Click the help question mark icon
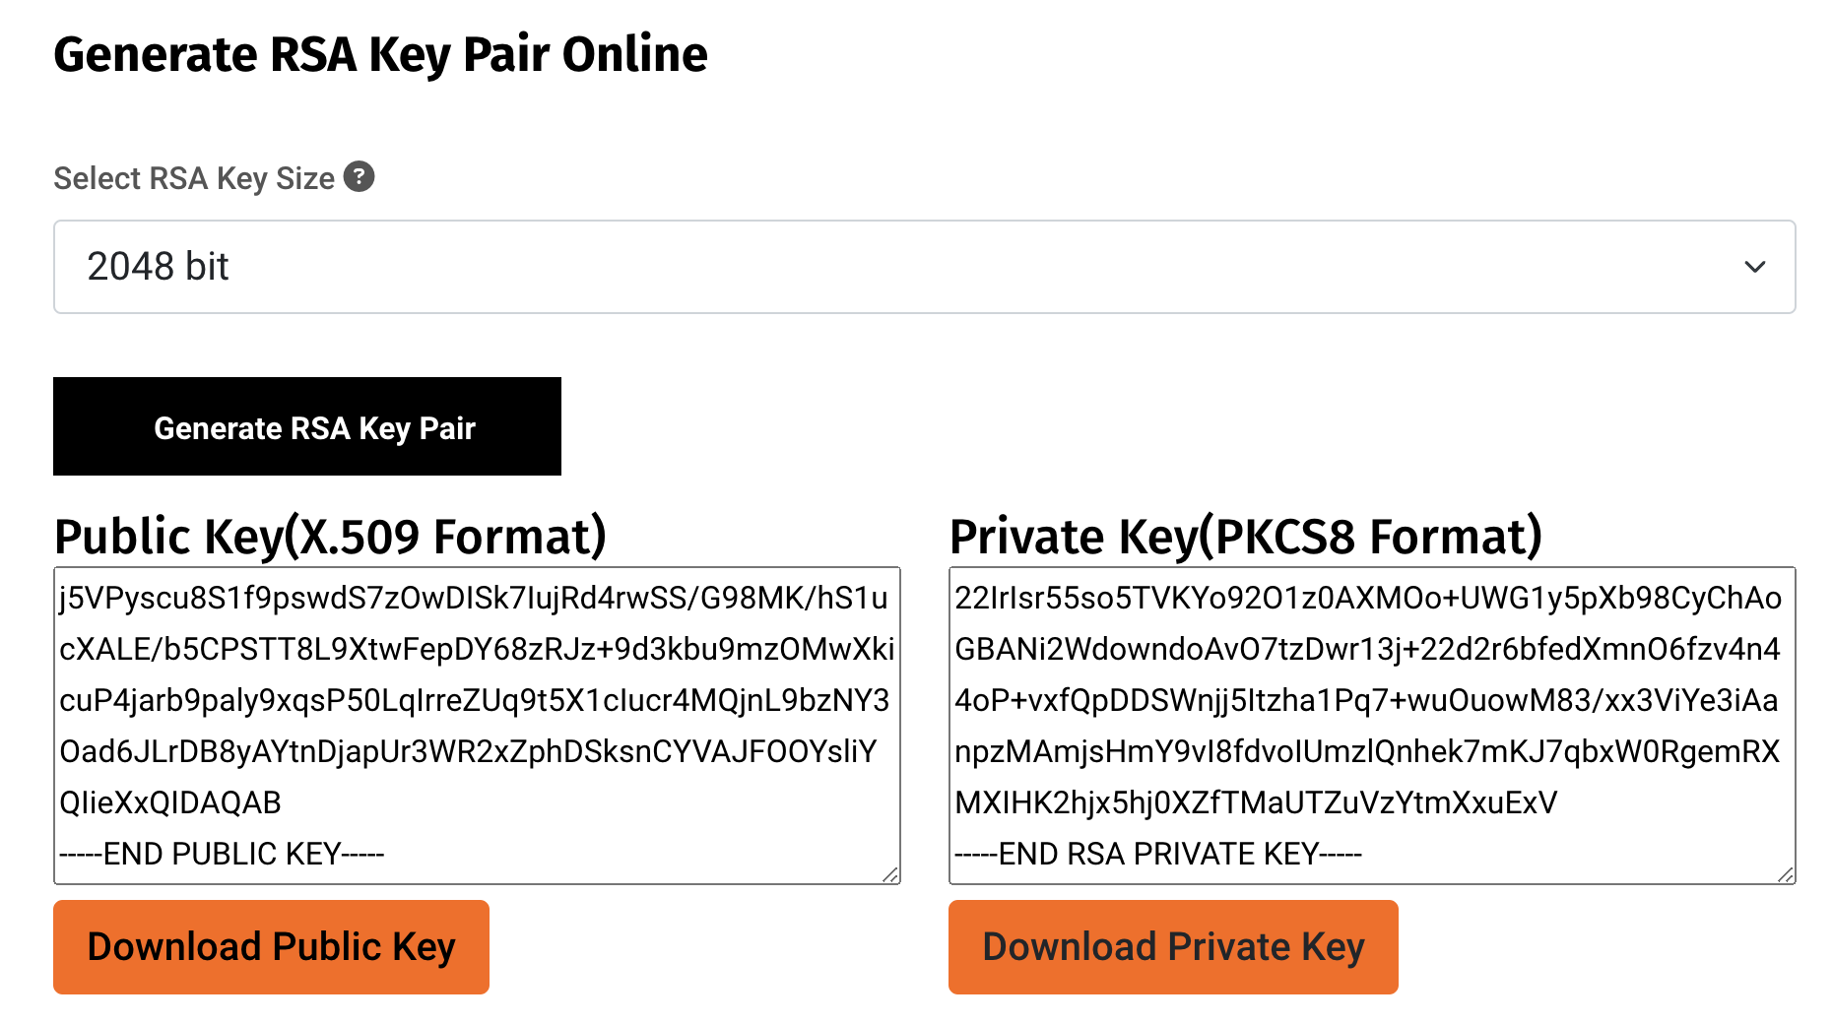The image size is (1832, 1024). (x=359, y=177)
